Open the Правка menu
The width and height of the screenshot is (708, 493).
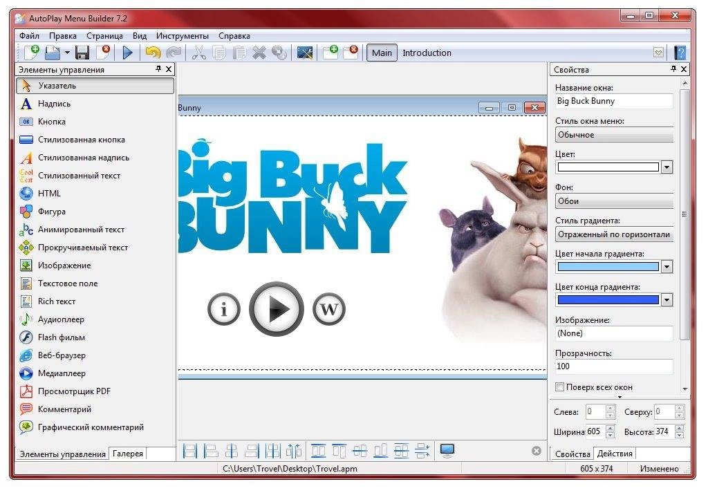(x=63, y=36)
